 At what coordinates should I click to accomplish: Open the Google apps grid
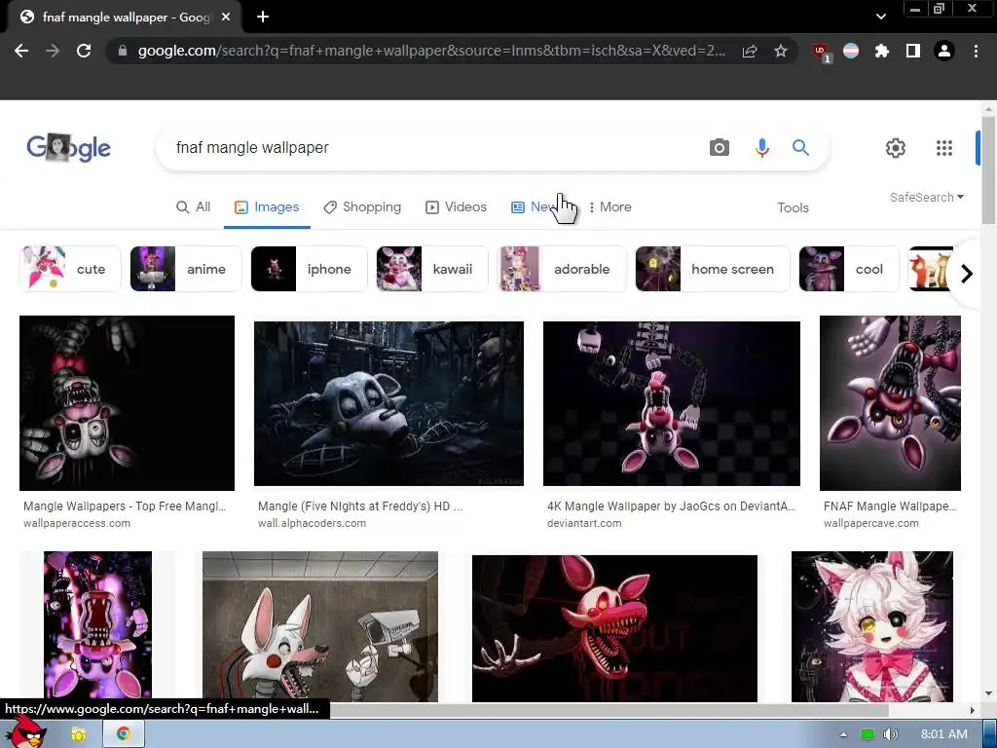(x=944, y=148)
